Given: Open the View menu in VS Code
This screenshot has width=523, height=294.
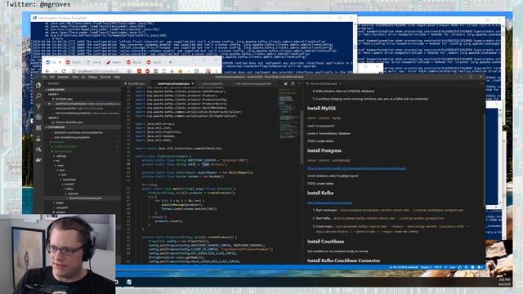Looking at the screenshot, I should point(75,77).
